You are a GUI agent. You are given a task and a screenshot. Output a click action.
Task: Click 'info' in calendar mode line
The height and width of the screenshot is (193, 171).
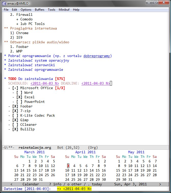[x=57, y=184]
